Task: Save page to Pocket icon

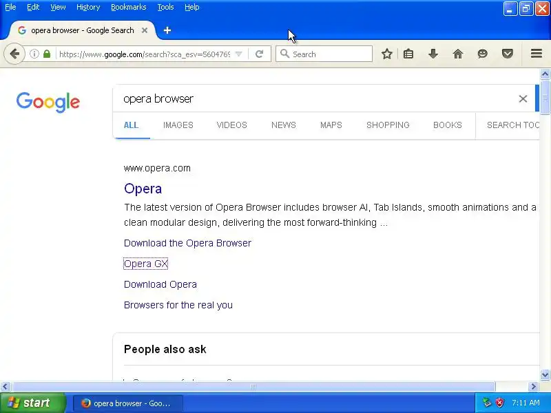Action: [x=508, y=54]
